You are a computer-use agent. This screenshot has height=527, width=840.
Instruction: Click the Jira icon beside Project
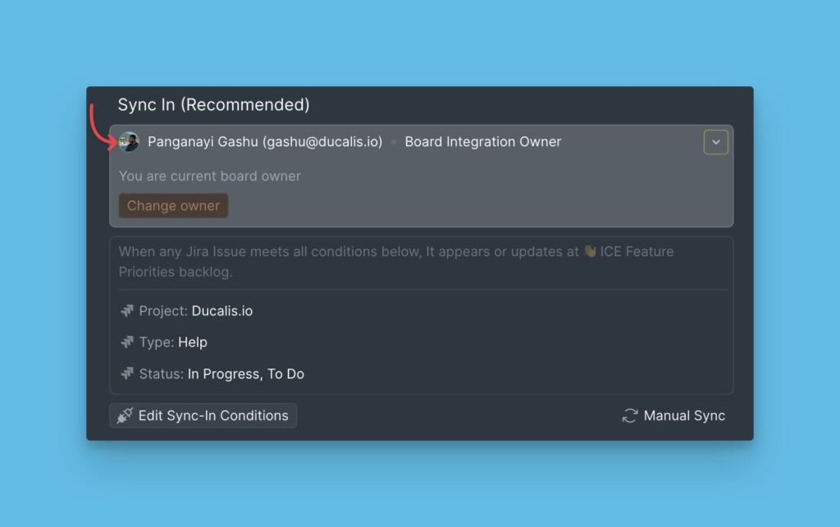click(x=127, y=311)
